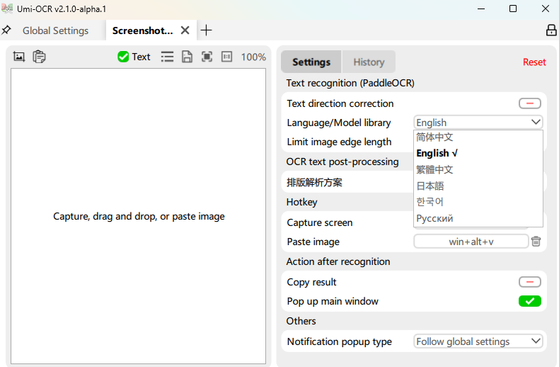
Task: Uncheck the Text overlay checkbox
Action: coord(123,57)
